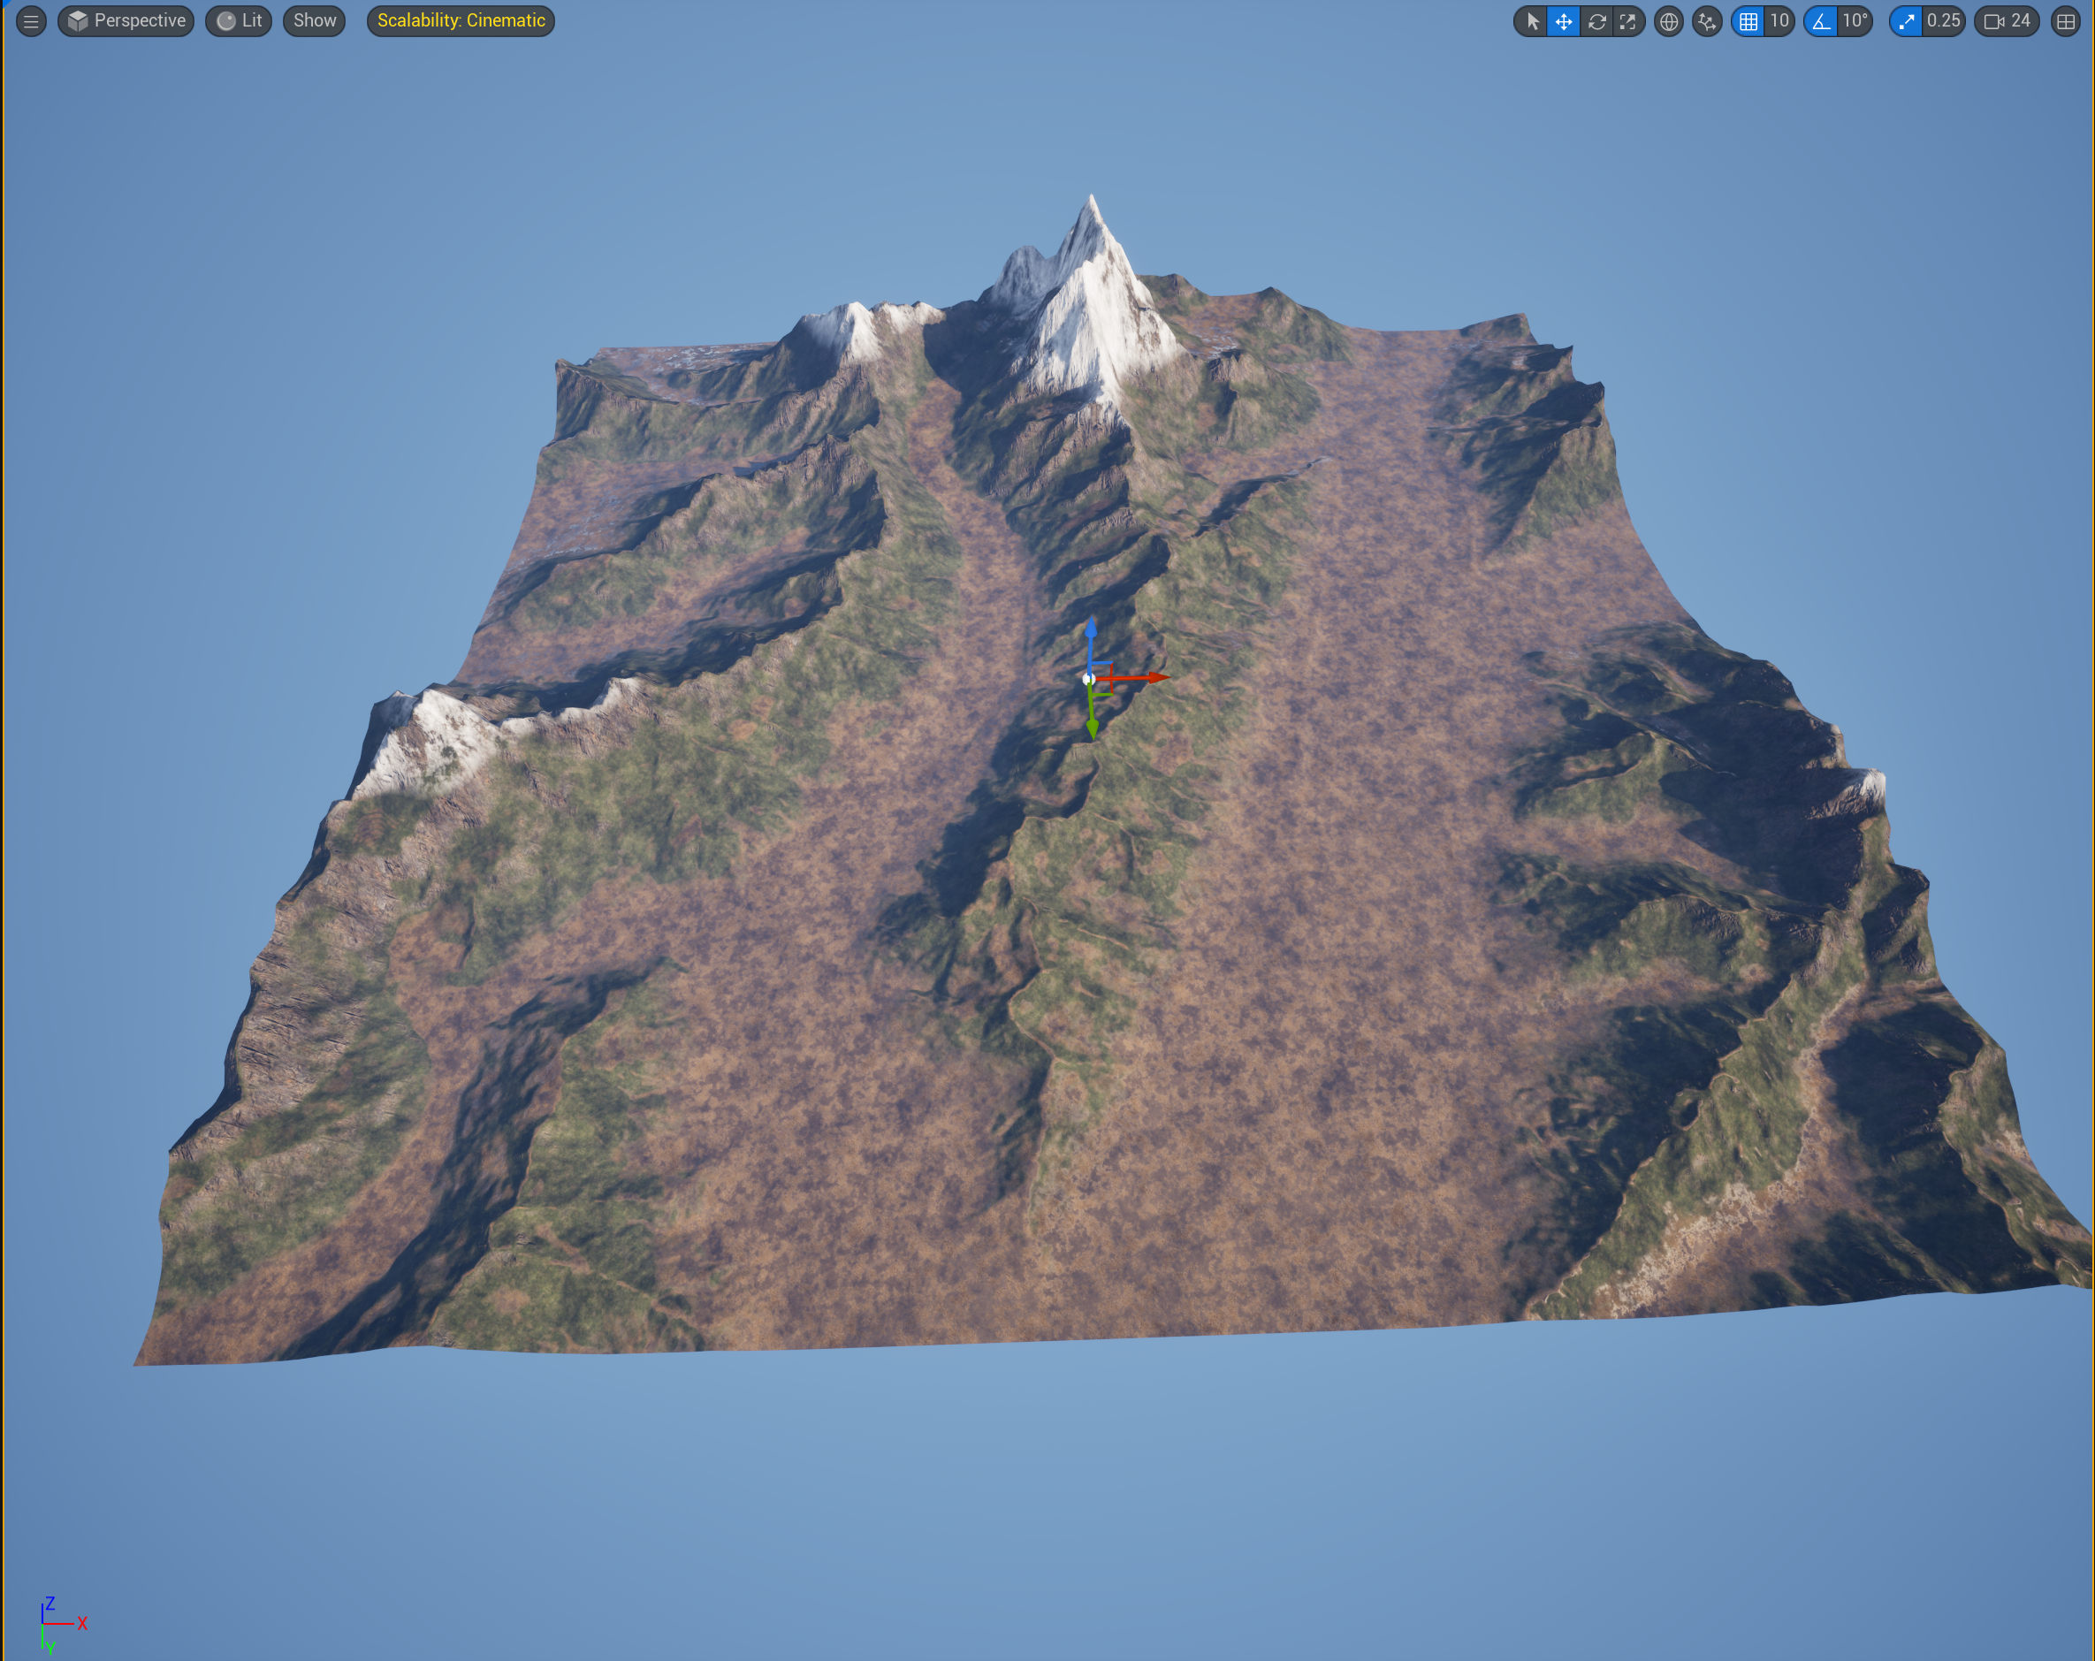Open camera speed setting 24
2095x1661 pixels.
[2007, 21]
